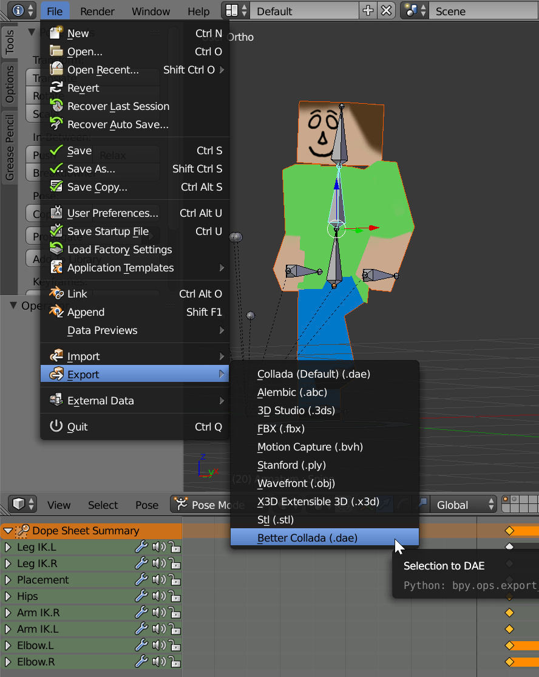Toggle the lock icon on Elbow.R channel
539x677 pixels.
coord(175,662)
